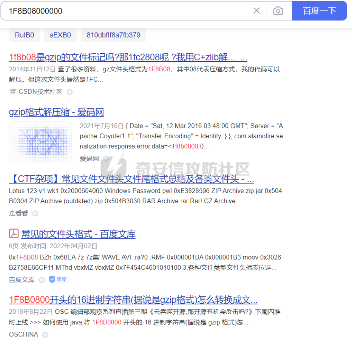The width and height of the screenshot is (352, 338).
Task: Click the 百度一下 search button
Action: click(x=319, y=11)
